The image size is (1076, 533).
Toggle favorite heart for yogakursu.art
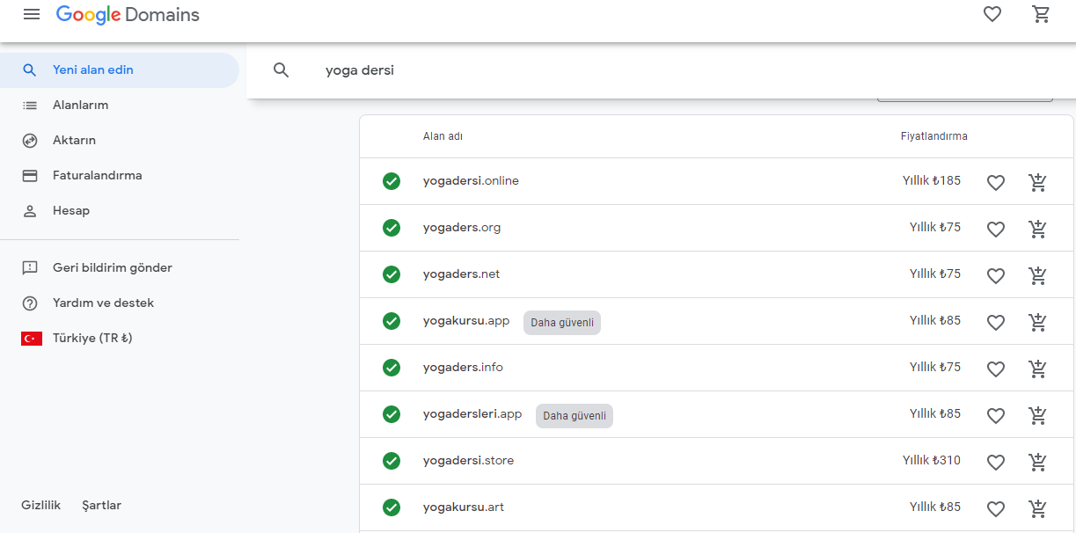[995, 508]
